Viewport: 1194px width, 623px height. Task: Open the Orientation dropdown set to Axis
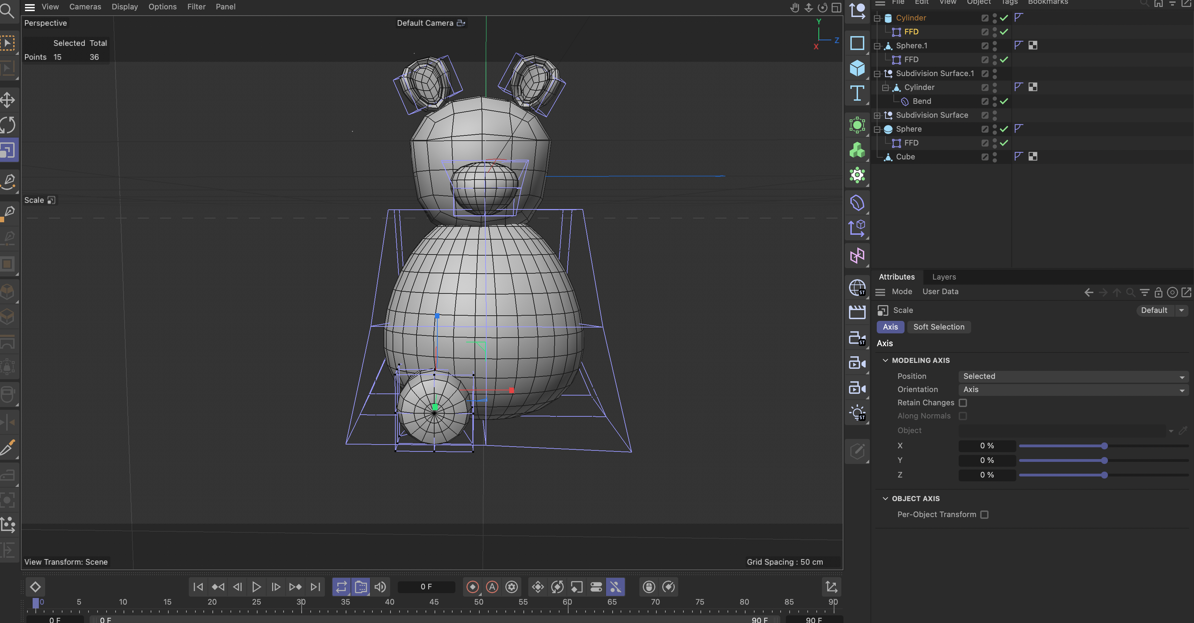(1073, 390)
